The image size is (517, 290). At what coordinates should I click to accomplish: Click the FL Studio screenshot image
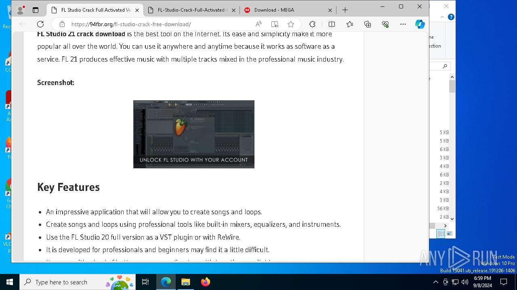(194, 134)
